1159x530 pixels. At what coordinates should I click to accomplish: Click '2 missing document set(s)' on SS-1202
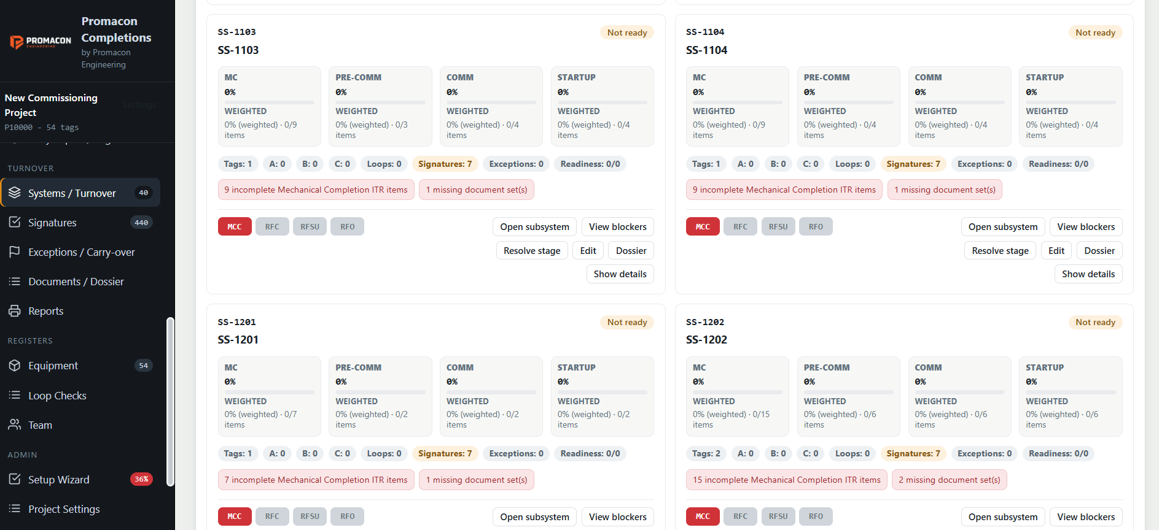click(949, 480)
